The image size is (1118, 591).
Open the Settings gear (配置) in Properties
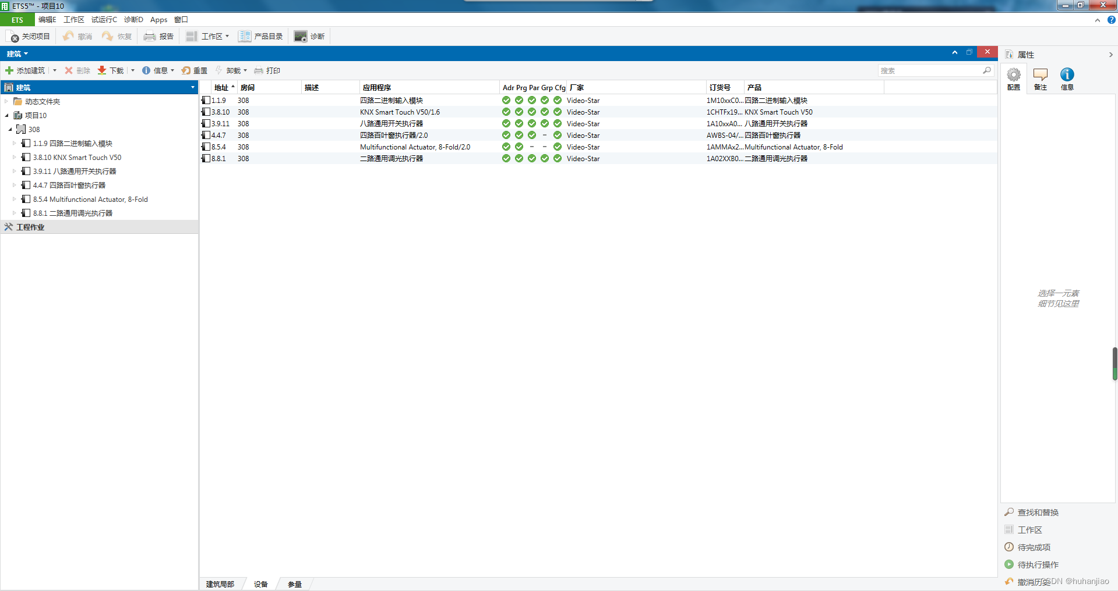click(1014, 75)
